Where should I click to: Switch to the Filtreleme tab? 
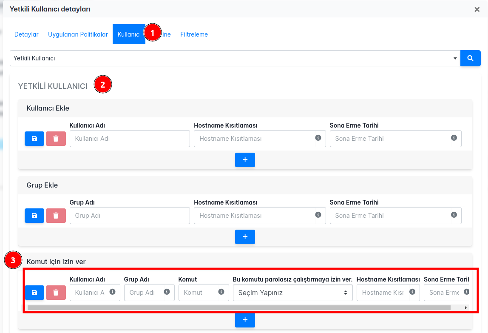coord(194,34)
